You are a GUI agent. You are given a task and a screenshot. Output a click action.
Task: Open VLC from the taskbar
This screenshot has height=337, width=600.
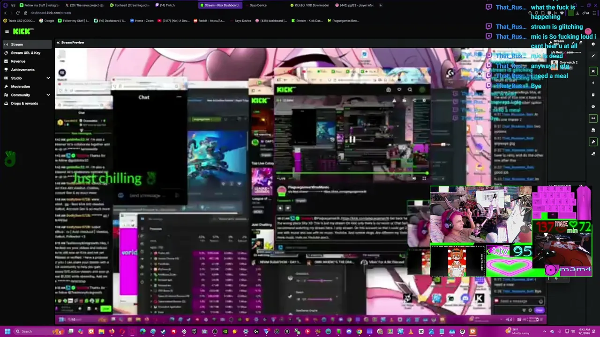tap(411, 331)
